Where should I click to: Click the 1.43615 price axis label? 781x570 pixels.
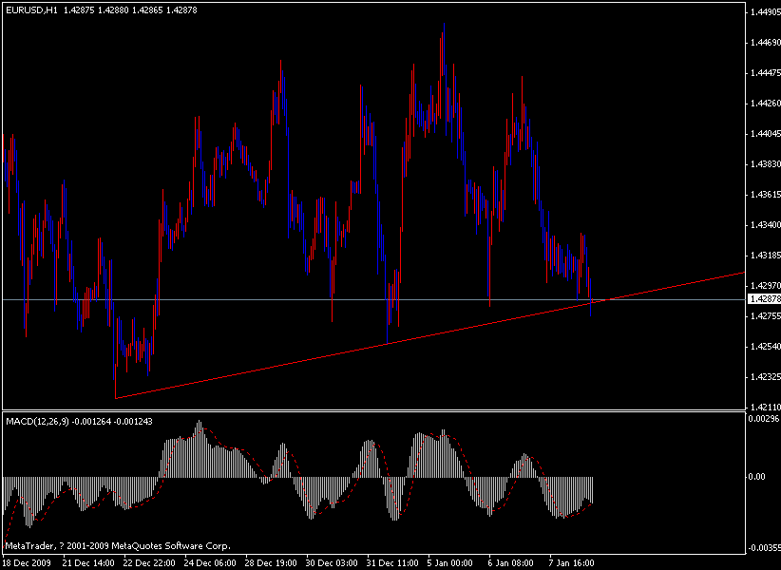(764, 195)
